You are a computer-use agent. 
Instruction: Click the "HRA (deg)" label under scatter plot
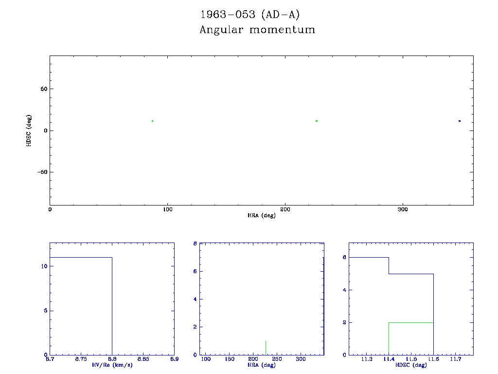click(x=262, y=215)
